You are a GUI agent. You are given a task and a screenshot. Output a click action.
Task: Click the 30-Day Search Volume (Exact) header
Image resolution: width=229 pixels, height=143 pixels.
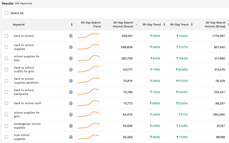click(123, 25)
